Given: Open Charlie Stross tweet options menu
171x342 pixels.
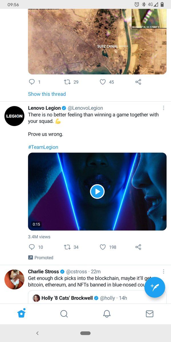Looking at the screenshot, I should point(164,271).
